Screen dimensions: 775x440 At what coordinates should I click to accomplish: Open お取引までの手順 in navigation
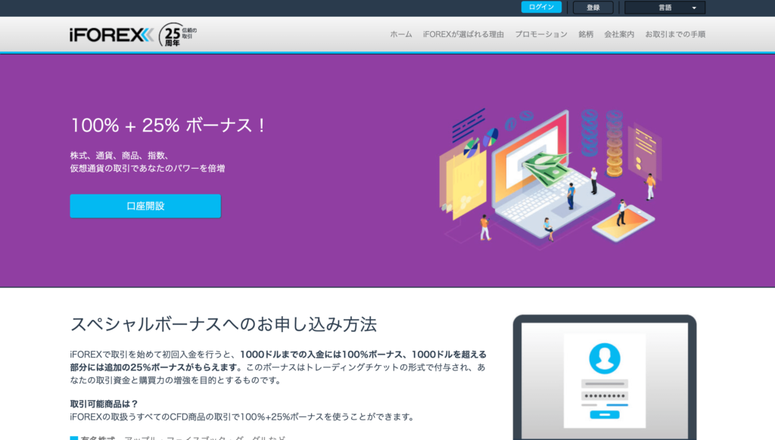tap(675, 34)
